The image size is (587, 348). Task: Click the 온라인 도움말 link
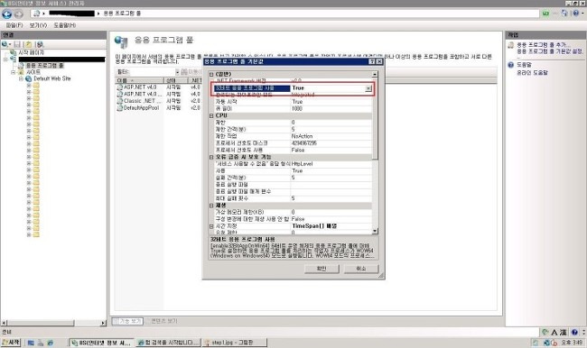(x=532, y=72)
